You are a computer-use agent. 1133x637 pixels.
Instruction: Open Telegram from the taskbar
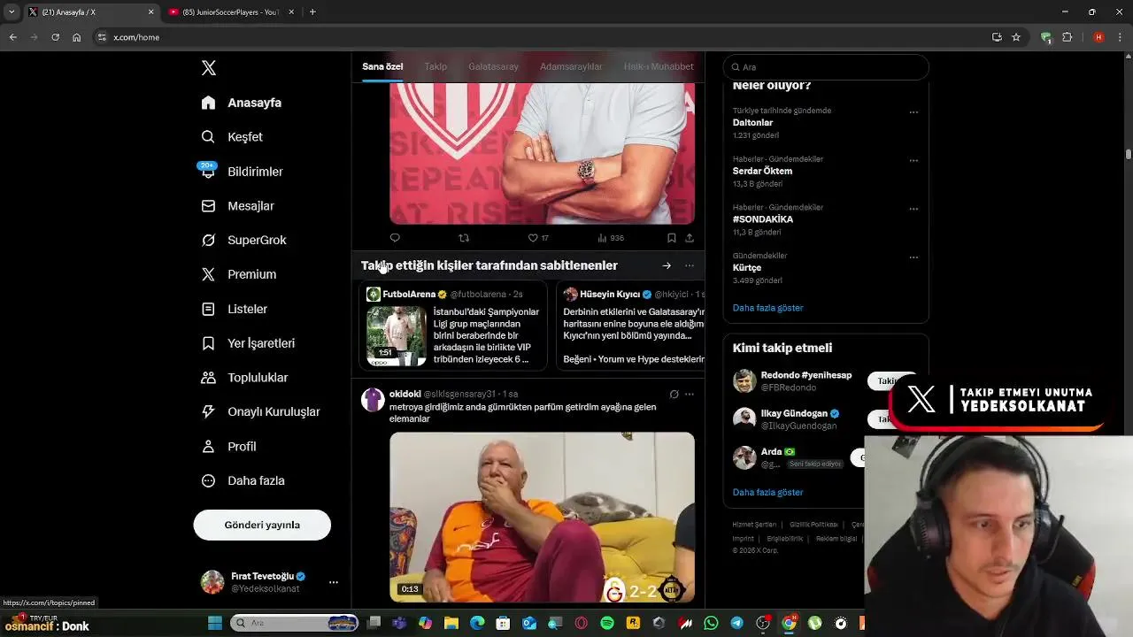736,623
